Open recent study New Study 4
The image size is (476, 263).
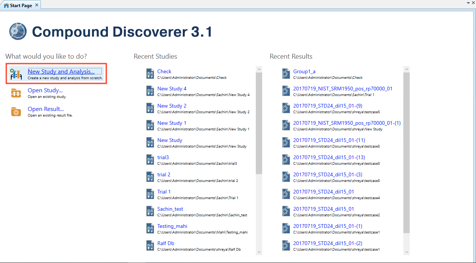pos(172,89)
